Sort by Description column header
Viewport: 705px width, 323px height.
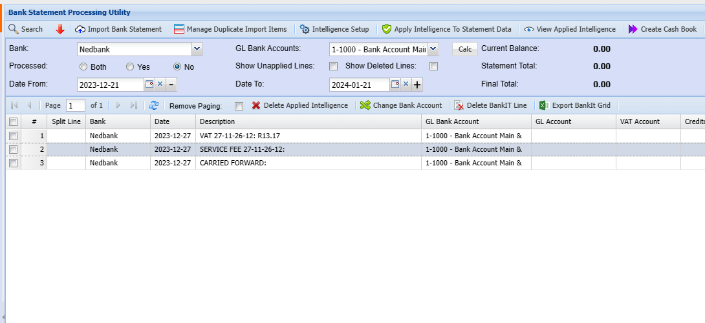[x=309, y=121]
